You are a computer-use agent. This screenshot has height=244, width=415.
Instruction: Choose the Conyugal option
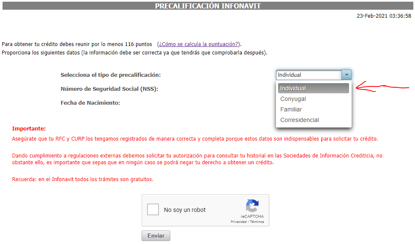pos(314,99)
